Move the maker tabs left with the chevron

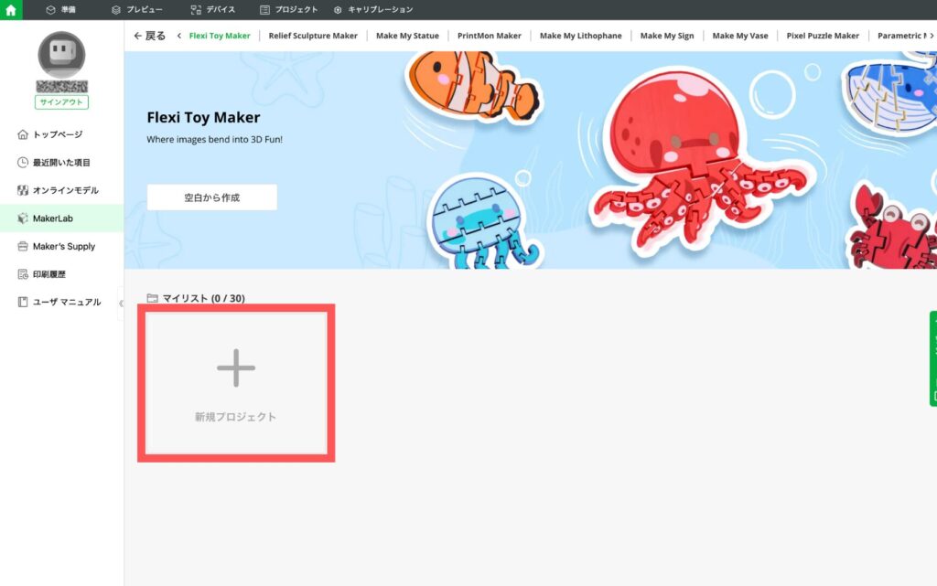(178, 36)
